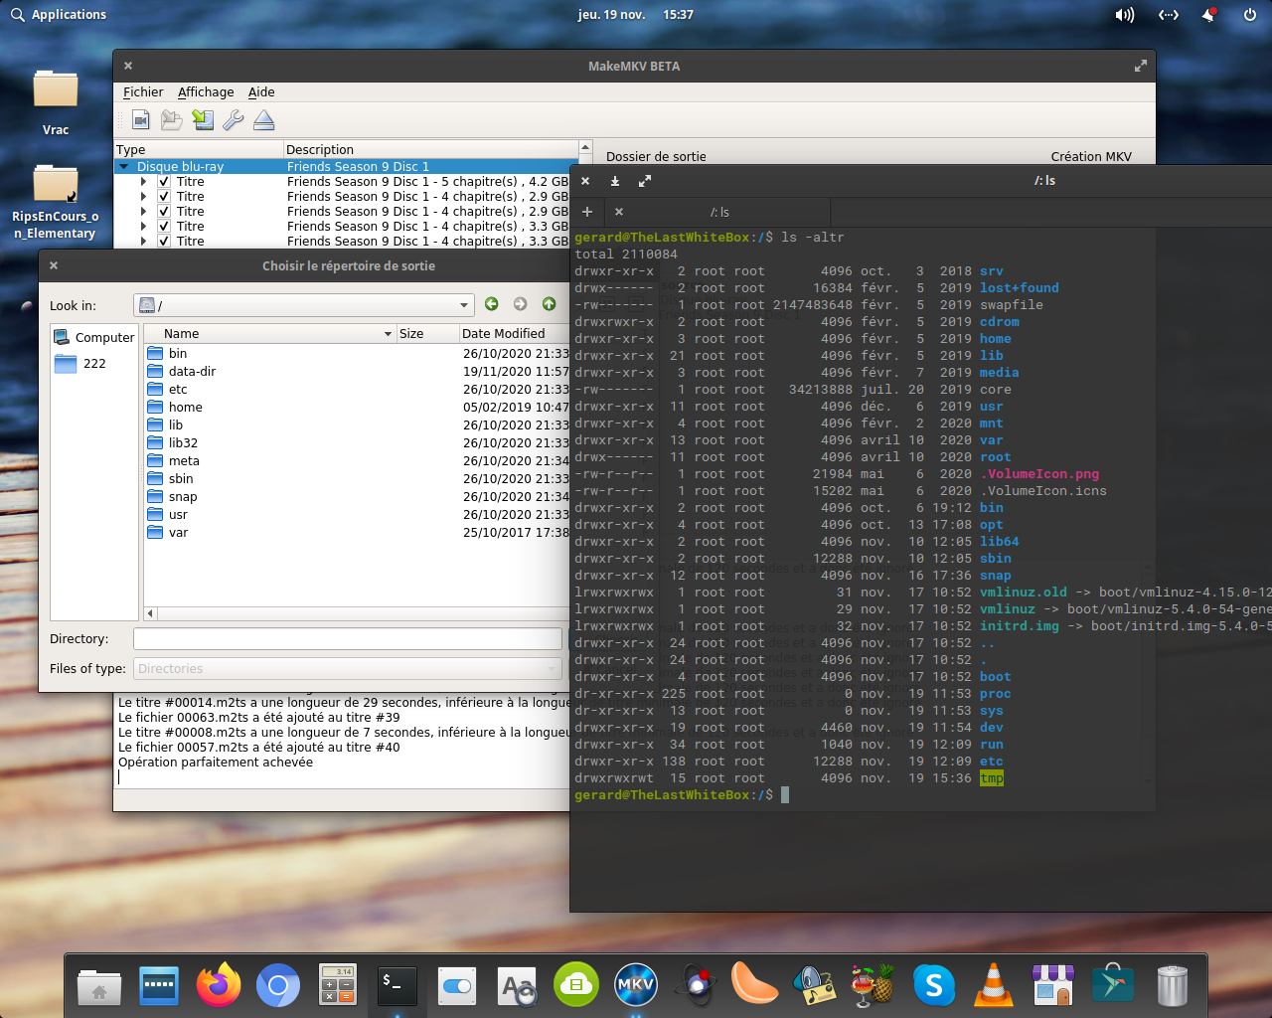Open the Affichage menu in MakeMKV
Image resolution: width=1272 pixels, height=1018 pixels.
tap(206, 92)
